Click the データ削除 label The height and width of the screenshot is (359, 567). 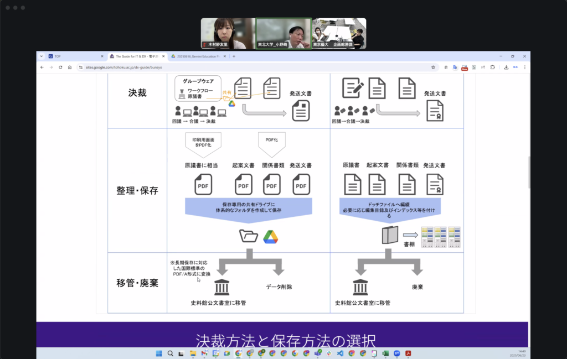click(x=279, y=287)
